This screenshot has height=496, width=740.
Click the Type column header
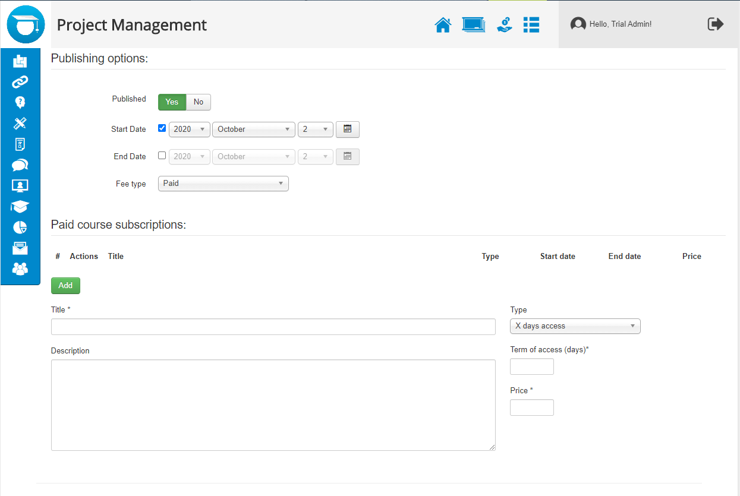490,257
